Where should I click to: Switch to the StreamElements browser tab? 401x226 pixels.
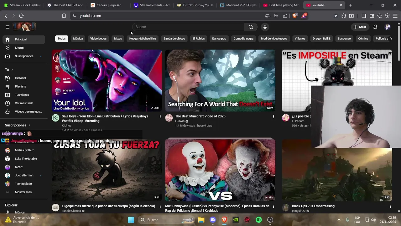pos(152,5)
